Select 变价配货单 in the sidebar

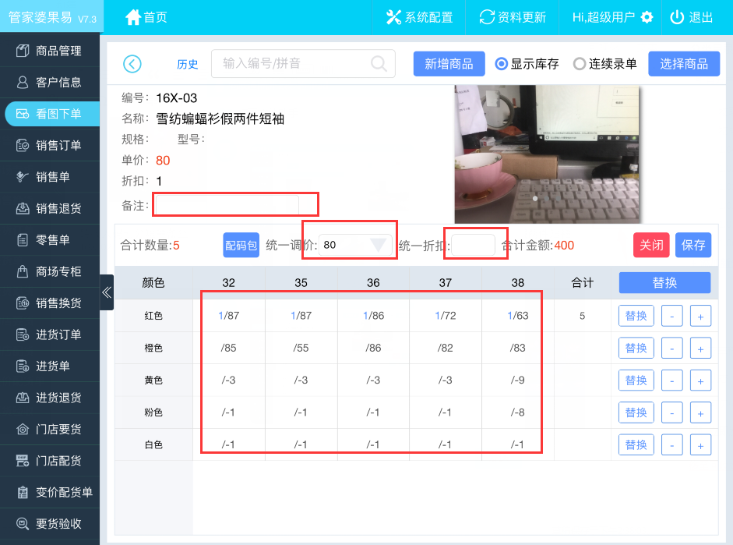tap(50, 492)
